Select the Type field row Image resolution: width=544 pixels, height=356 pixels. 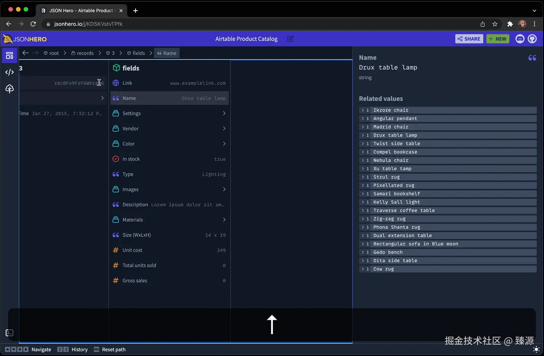click(x=170, y=174)
